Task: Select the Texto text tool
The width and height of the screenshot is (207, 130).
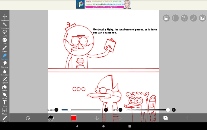Action: pos(5,104)
